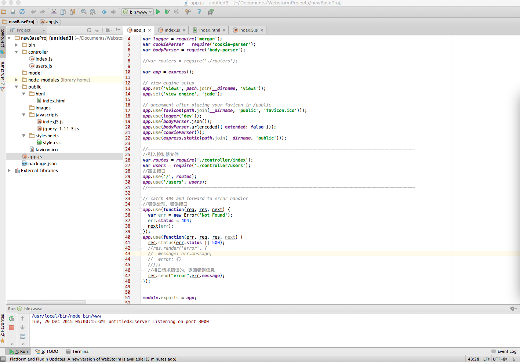The image size is (520, 362).
Task: Click the Undo toolbar icon
Action: coord(33,12)
